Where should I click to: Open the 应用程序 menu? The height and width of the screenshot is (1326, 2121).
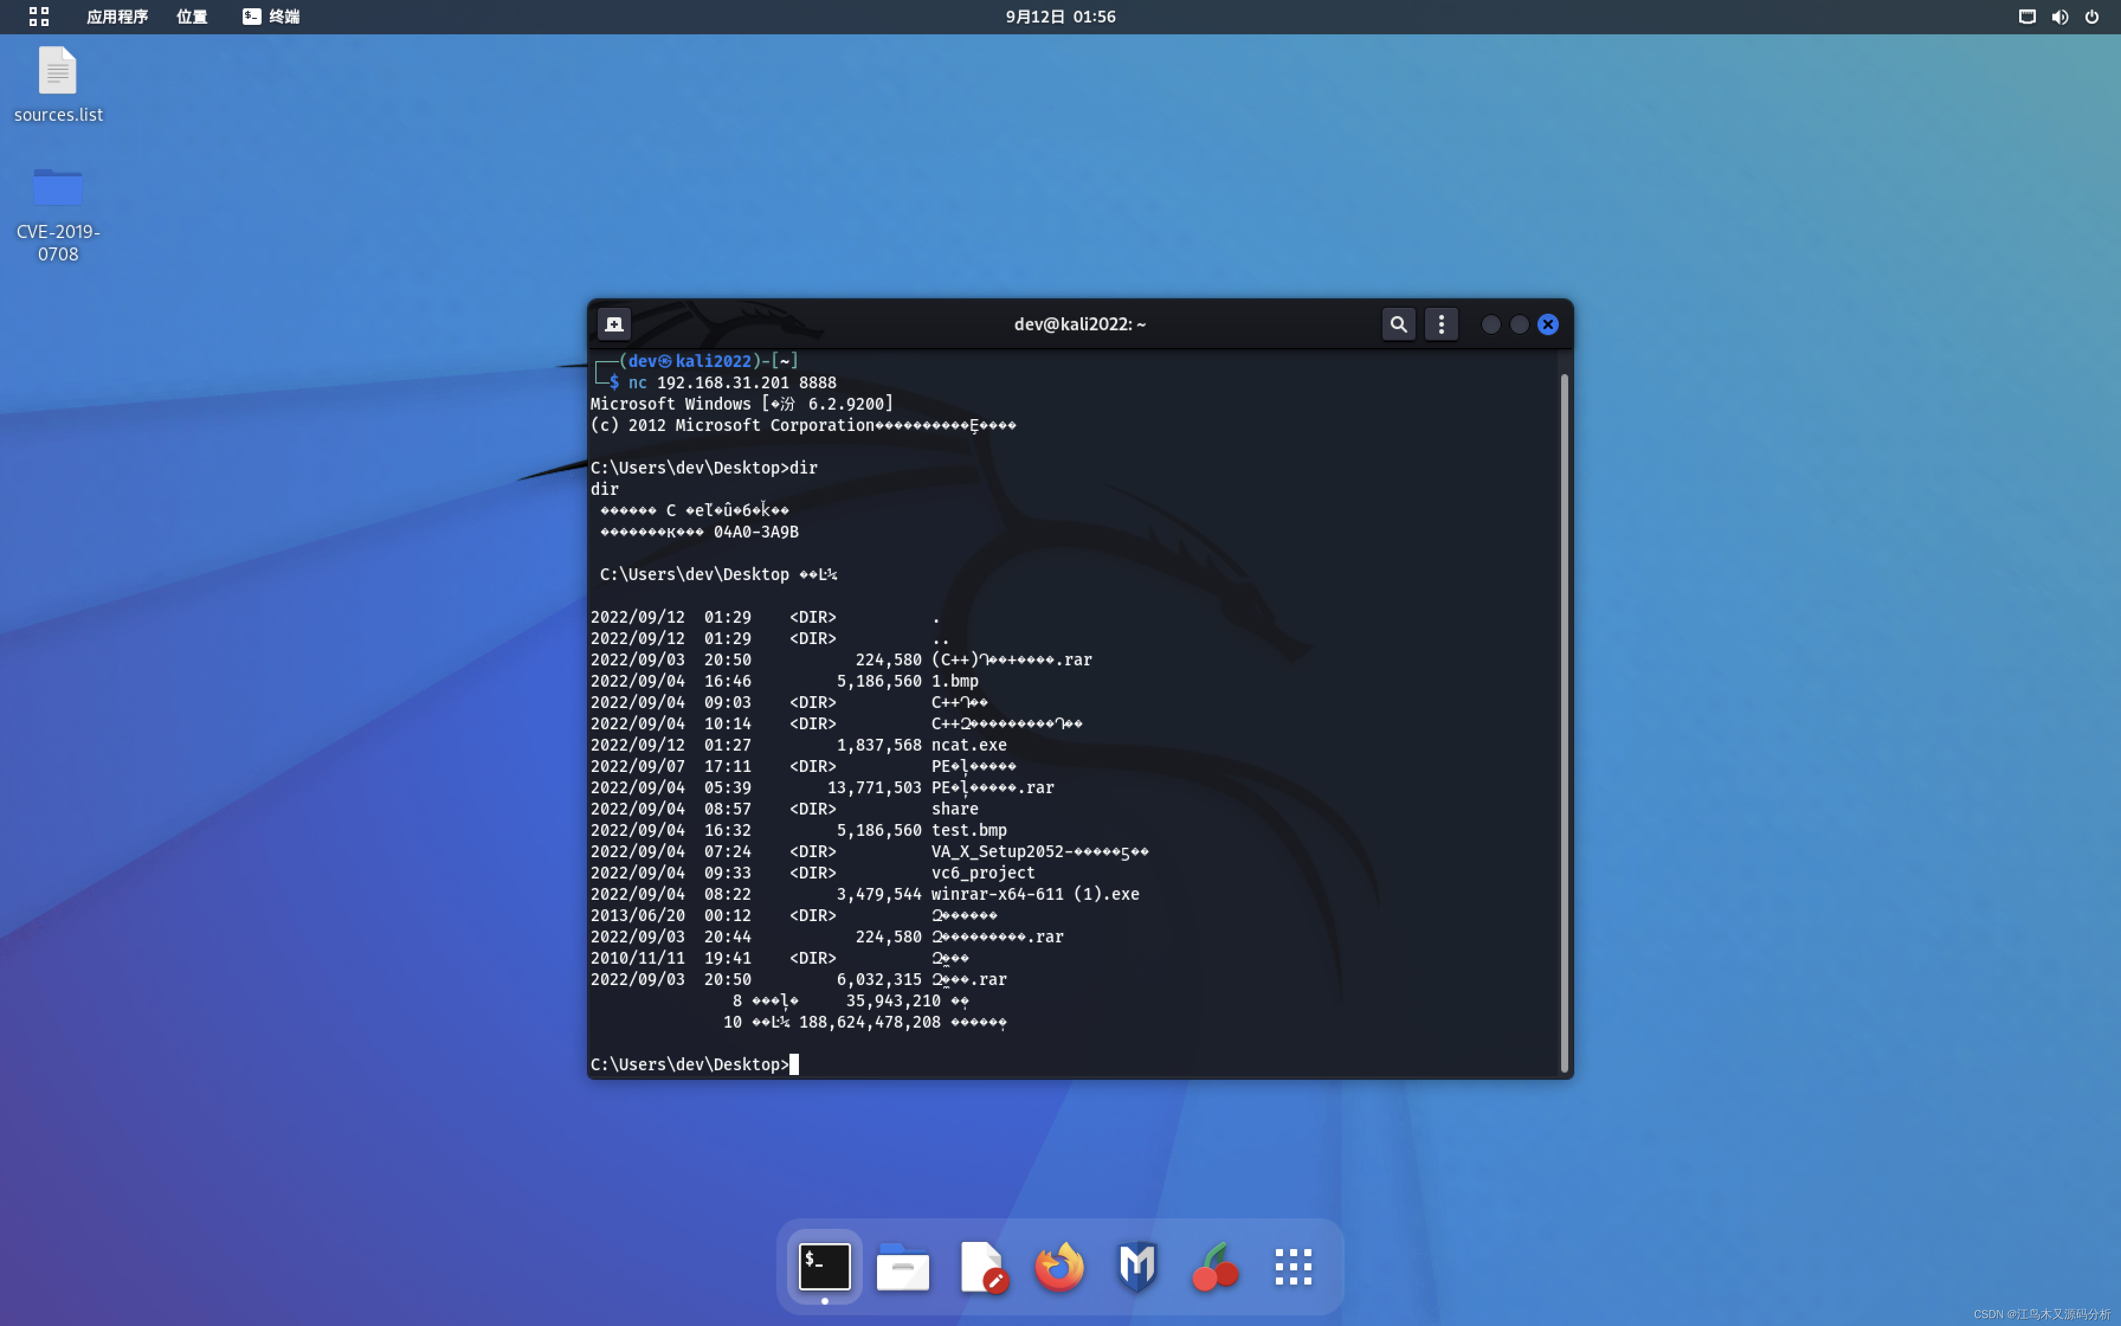[x=117, y=17]
